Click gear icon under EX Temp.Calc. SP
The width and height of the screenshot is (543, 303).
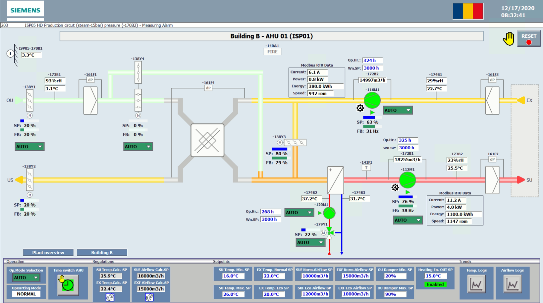click(x=110, y=297)
